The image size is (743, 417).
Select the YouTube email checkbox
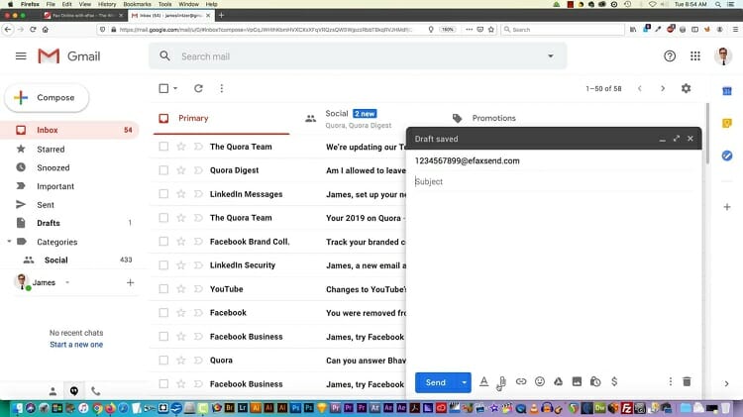(x=163, y=288)
